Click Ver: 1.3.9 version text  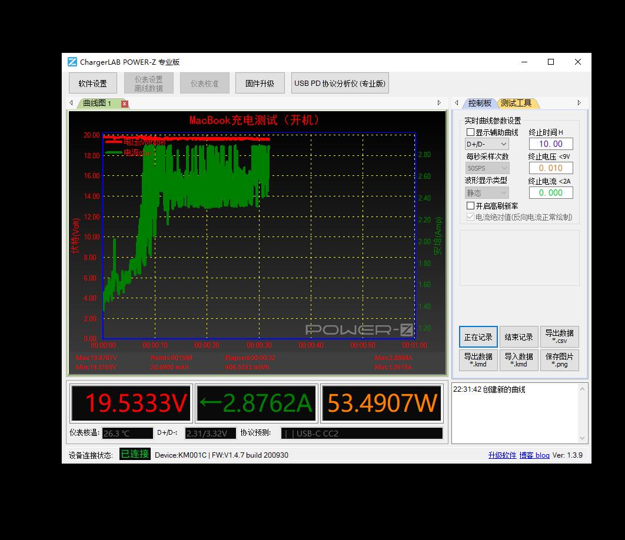coord(567,455)
